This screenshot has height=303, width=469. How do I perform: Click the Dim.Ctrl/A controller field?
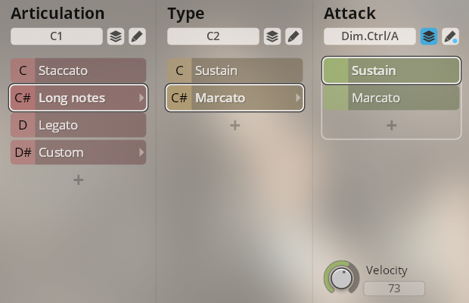click(x=370, y=36)
